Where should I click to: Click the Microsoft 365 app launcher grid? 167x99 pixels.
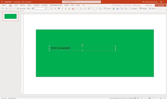click(2, 2)
